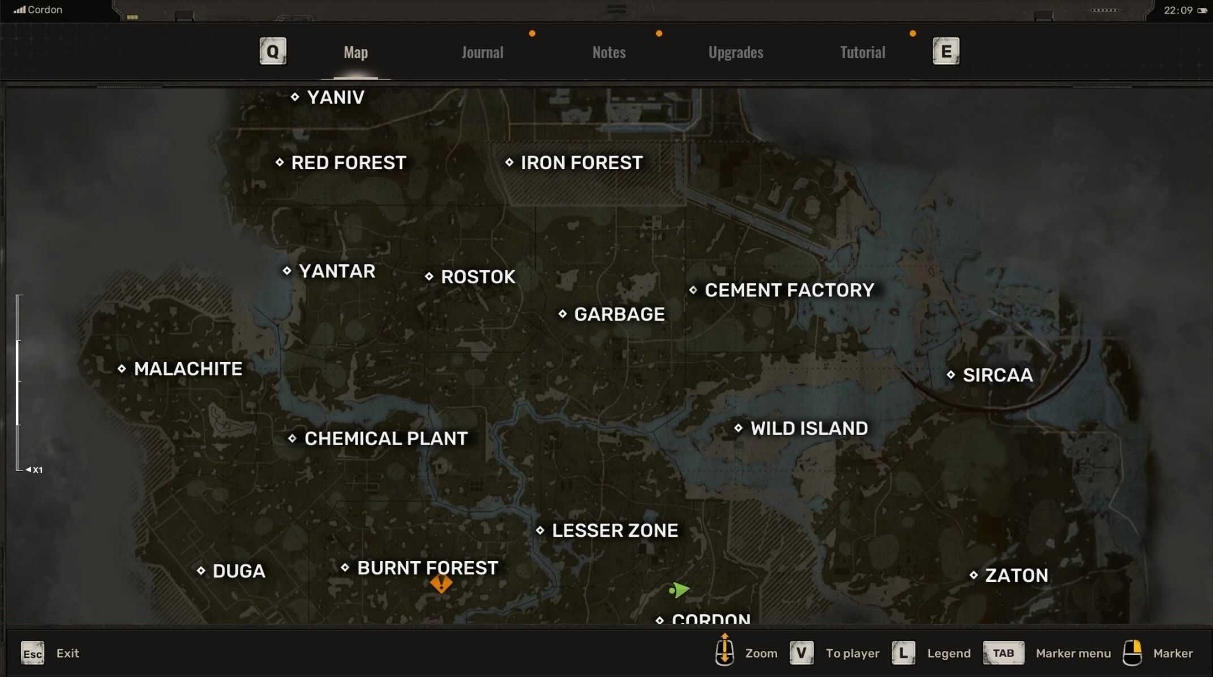Switch to the Journal tab
This screenshot has width=1213, height=677.
point(482,53)
